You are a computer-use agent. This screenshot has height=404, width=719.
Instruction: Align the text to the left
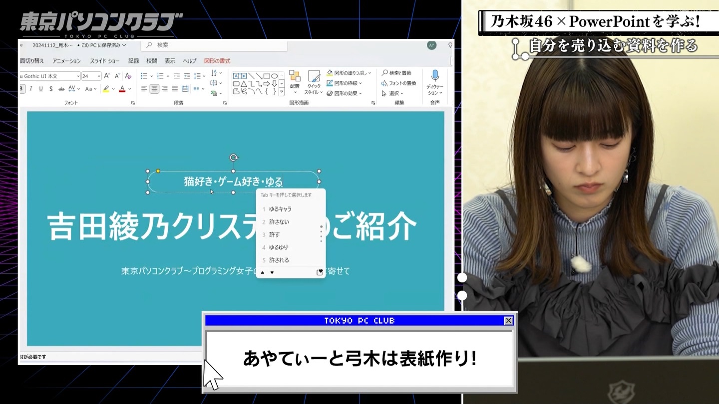pos(144,89)
